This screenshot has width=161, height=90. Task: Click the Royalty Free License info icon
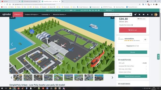point(132,25)
